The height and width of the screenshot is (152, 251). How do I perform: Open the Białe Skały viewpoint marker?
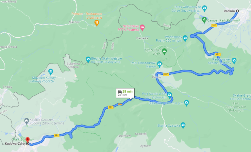point(187,103)
